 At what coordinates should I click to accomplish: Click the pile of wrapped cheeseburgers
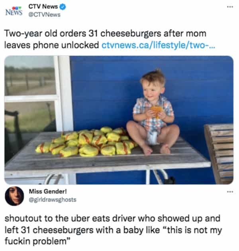point(88,142)
